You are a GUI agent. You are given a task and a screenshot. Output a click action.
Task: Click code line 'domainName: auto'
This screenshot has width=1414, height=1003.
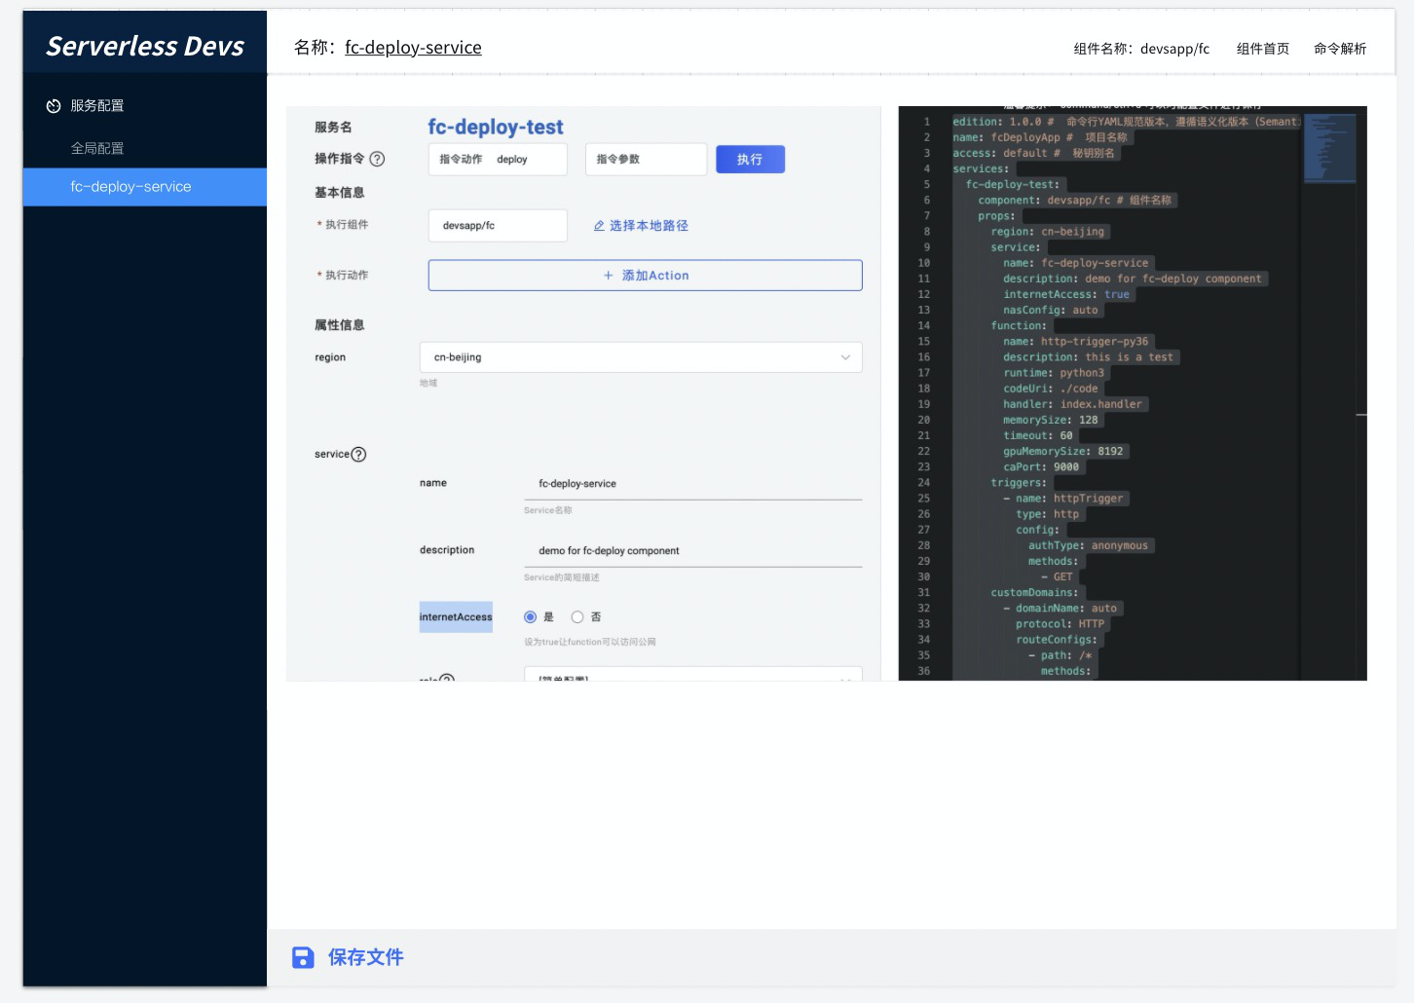coord(1066,609)
